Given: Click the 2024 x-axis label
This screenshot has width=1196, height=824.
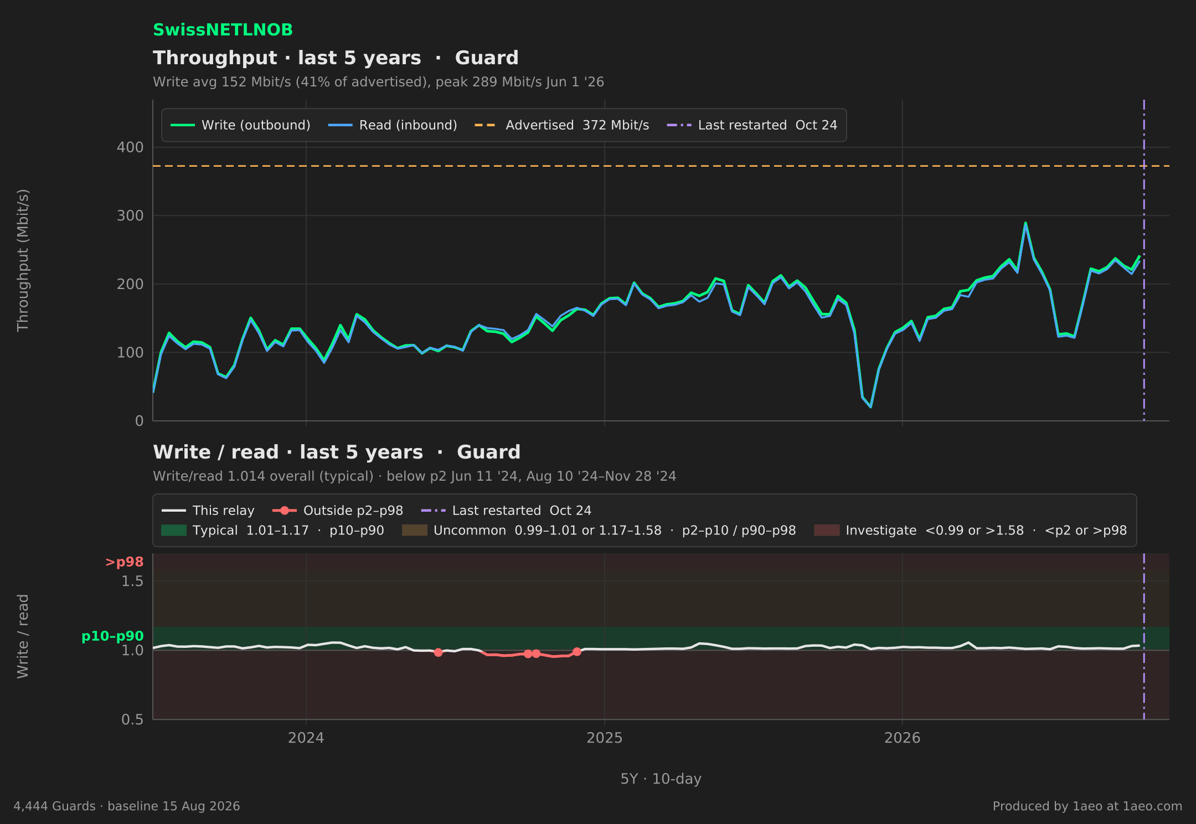Looking at the screenshot, I should click(x=306, y=738).
